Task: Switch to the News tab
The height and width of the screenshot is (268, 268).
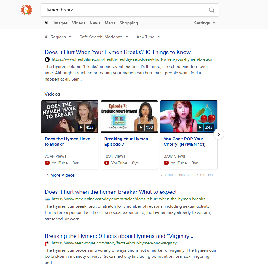Action: click(95, 23)
